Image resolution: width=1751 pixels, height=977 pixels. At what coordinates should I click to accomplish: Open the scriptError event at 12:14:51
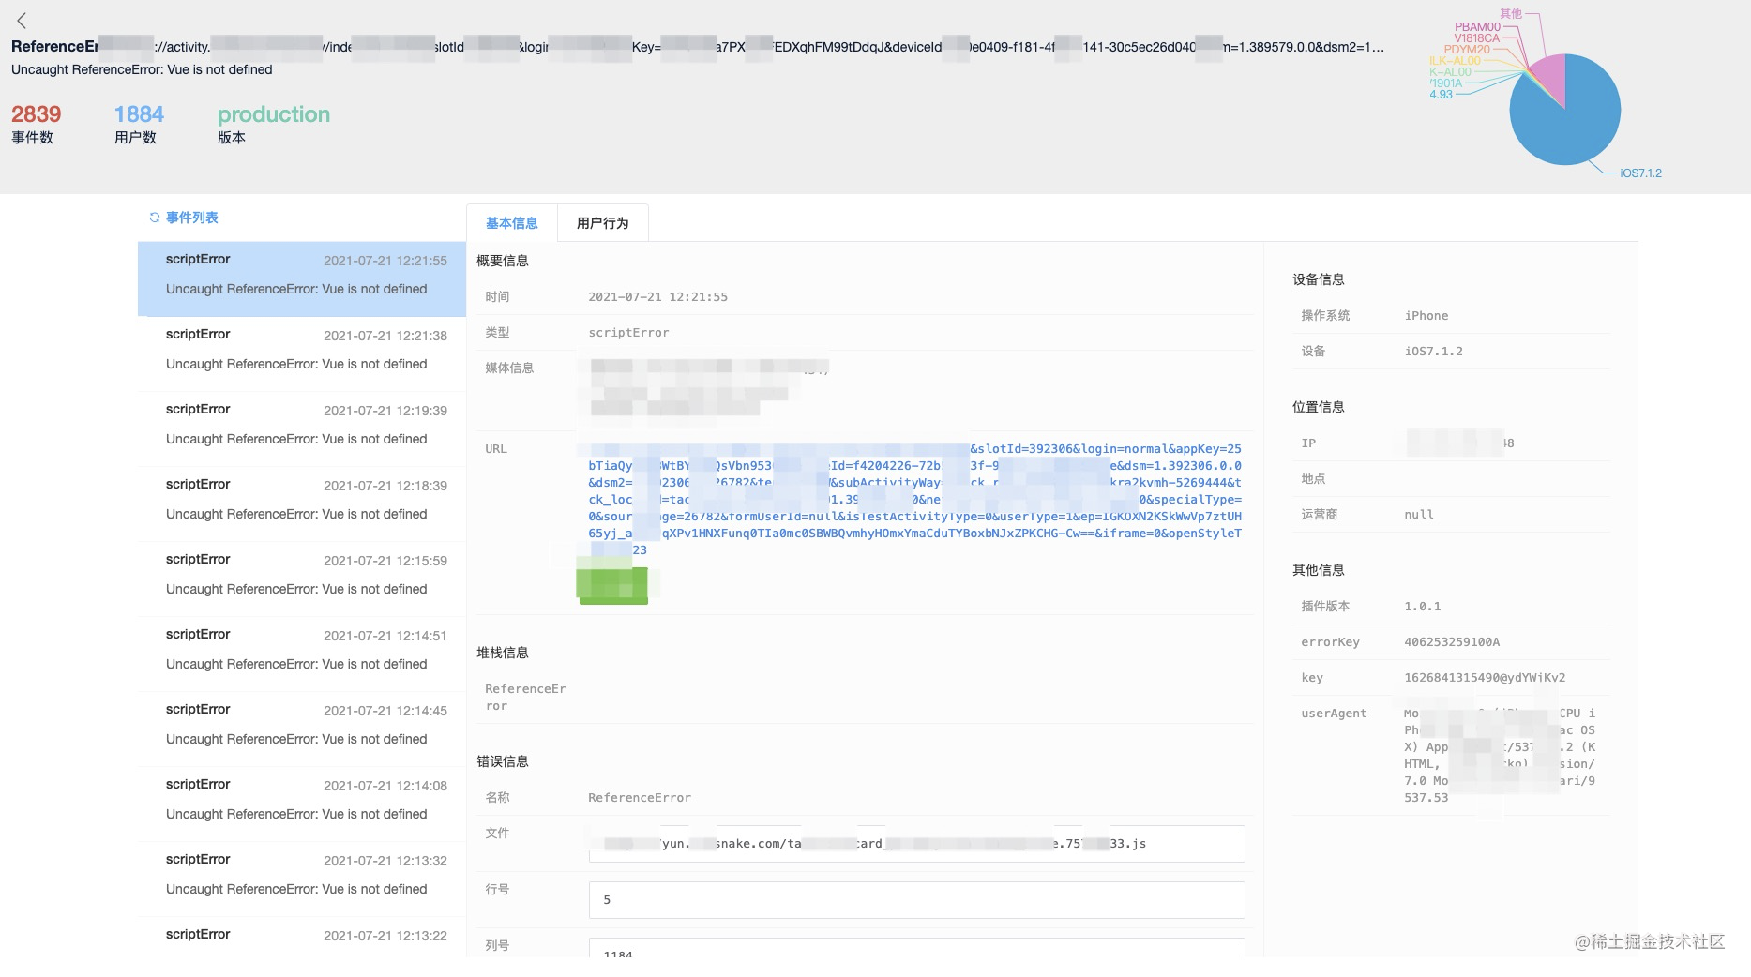302,654
